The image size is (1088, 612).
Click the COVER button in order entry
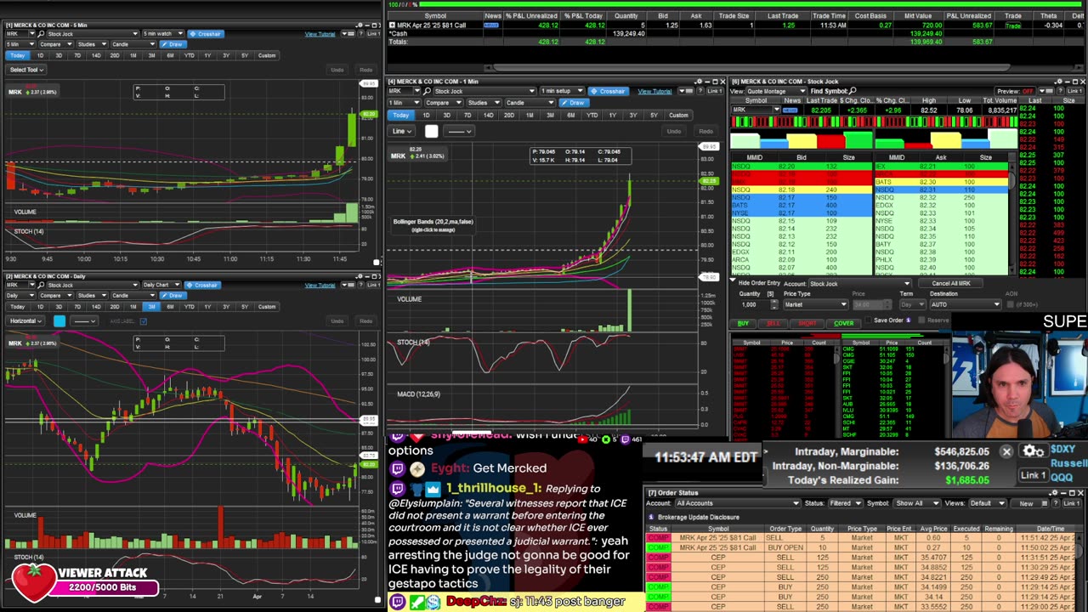(843, 323)
